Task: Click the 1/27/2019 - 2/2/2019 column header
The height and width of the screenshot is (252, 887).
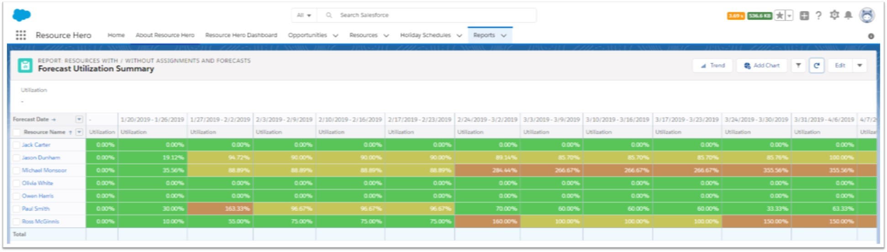Action: pos(220,119)
